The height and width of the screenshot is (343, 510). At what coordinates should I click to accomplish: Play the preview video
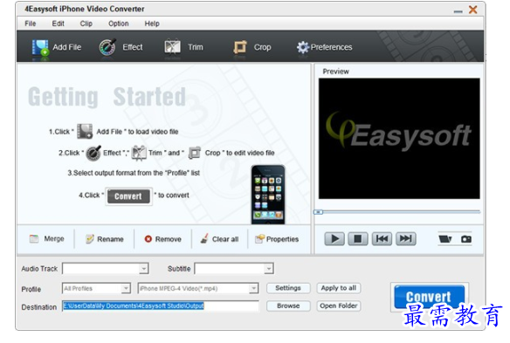pos(334,239)
